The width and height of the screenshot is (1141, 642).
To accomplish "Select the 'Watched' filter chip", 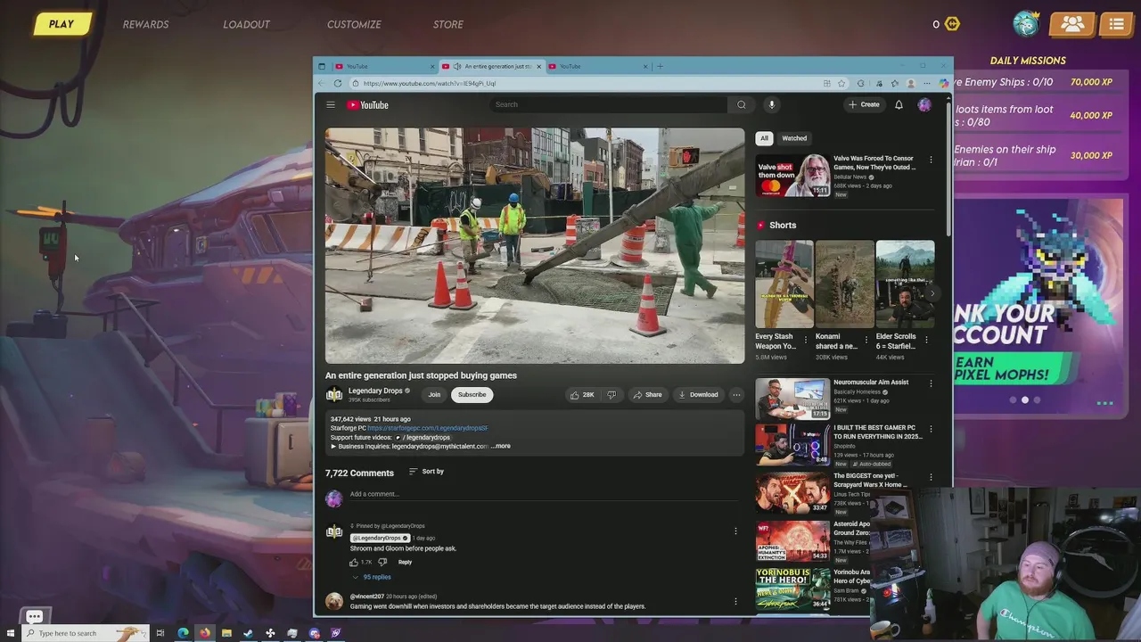I will pos(794,138).
